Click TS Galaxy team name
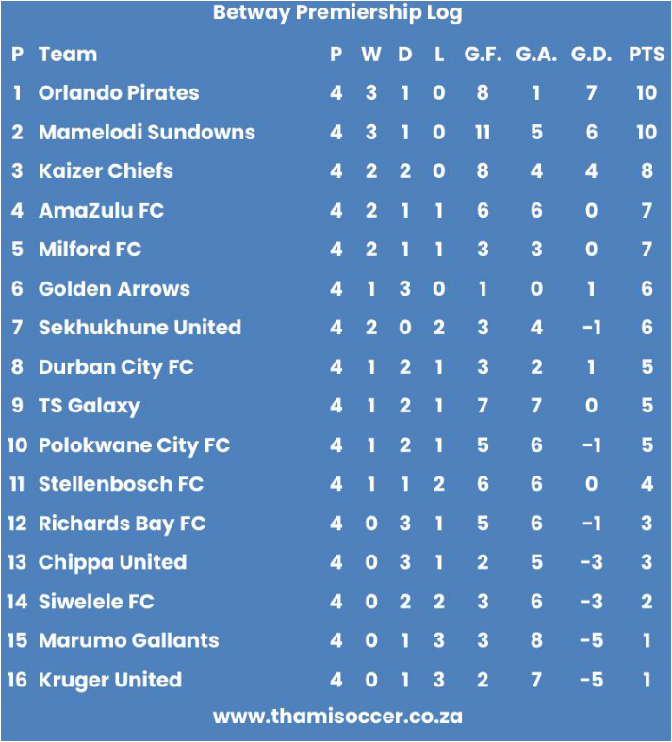Image resolution: width=672 pixels, height=742 pixels. tap(90, 406)
